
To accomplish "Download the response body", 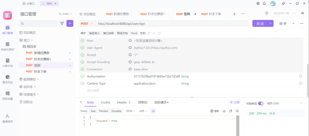I will [x=224, y=111].
